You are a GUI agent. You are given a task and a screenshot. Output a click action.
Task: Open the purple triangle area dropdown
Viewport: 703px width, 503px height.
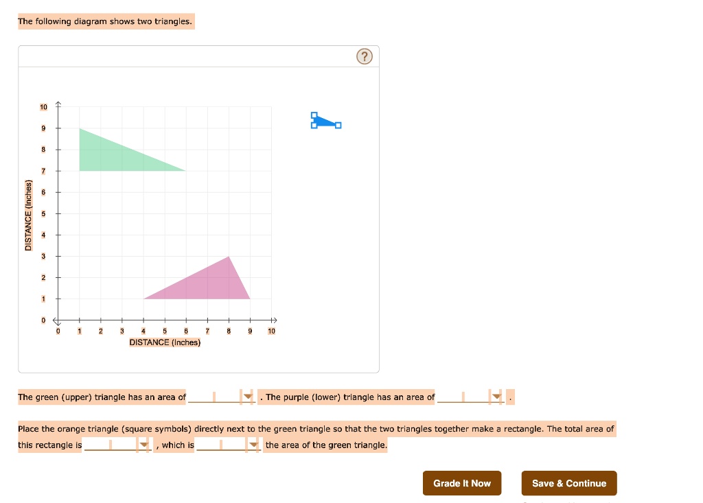point(496,397)
